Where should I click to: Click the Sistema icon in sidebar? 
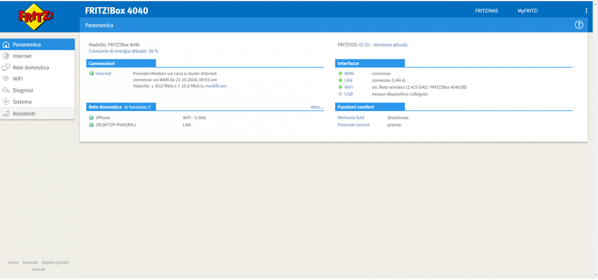[x=6, y=102]
